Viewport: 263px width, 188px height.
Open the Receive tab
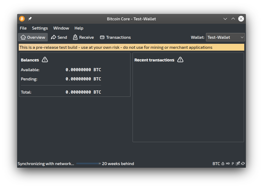83,37
